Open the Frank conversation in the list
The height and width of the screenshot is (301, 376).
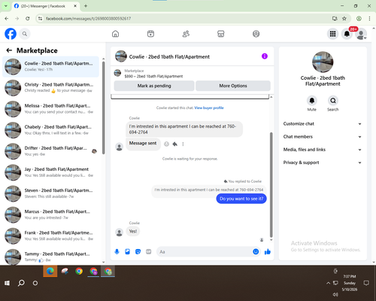pyautogui.click(x=50, y=236)
